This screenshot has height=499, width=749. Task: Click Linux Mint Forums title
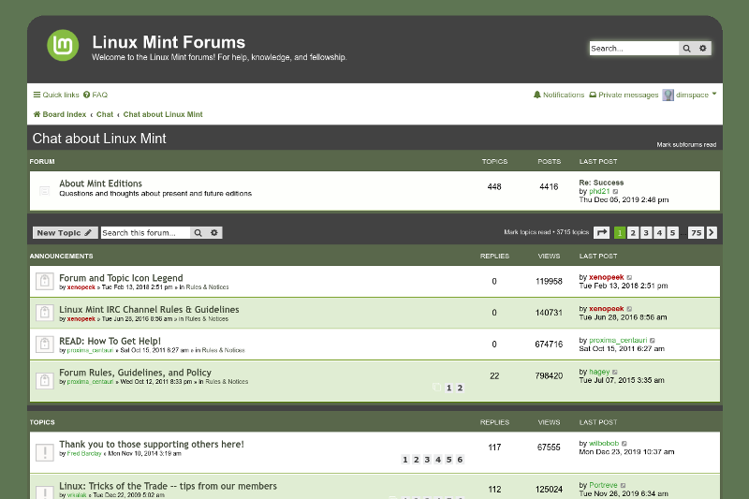coord(169,42)
